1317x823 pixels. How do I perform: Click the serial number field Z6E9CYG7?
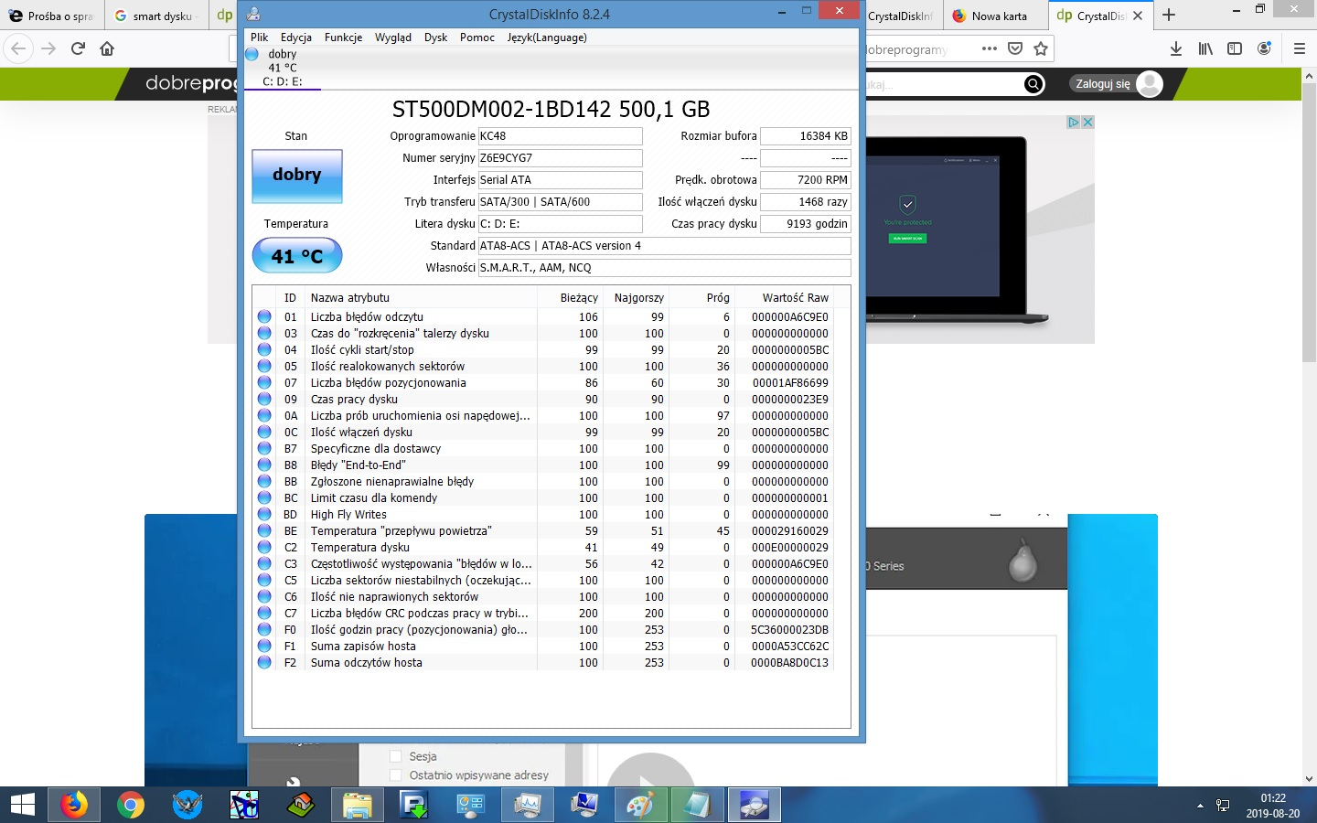tap(560, 158)
